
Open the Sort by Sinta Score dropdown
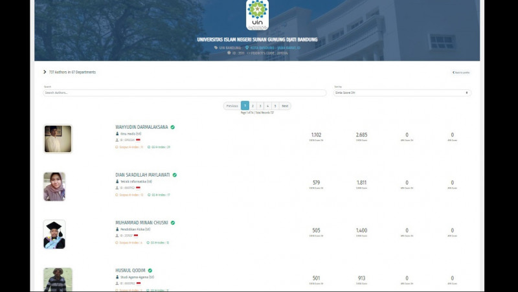(x=401, y=93)
